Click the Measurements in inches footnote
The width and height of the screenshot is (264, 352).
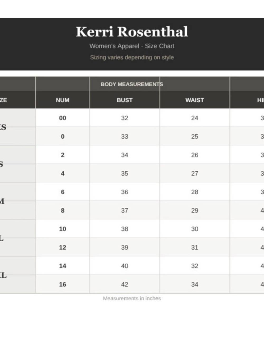pyautogui.click(x=132, y=298)
